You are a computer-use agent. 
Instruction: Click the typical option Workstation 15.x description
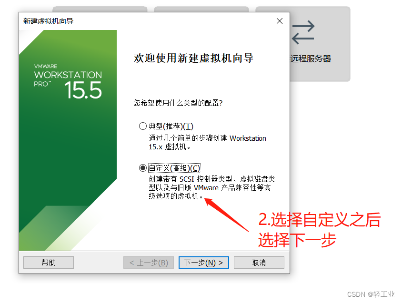207,143
